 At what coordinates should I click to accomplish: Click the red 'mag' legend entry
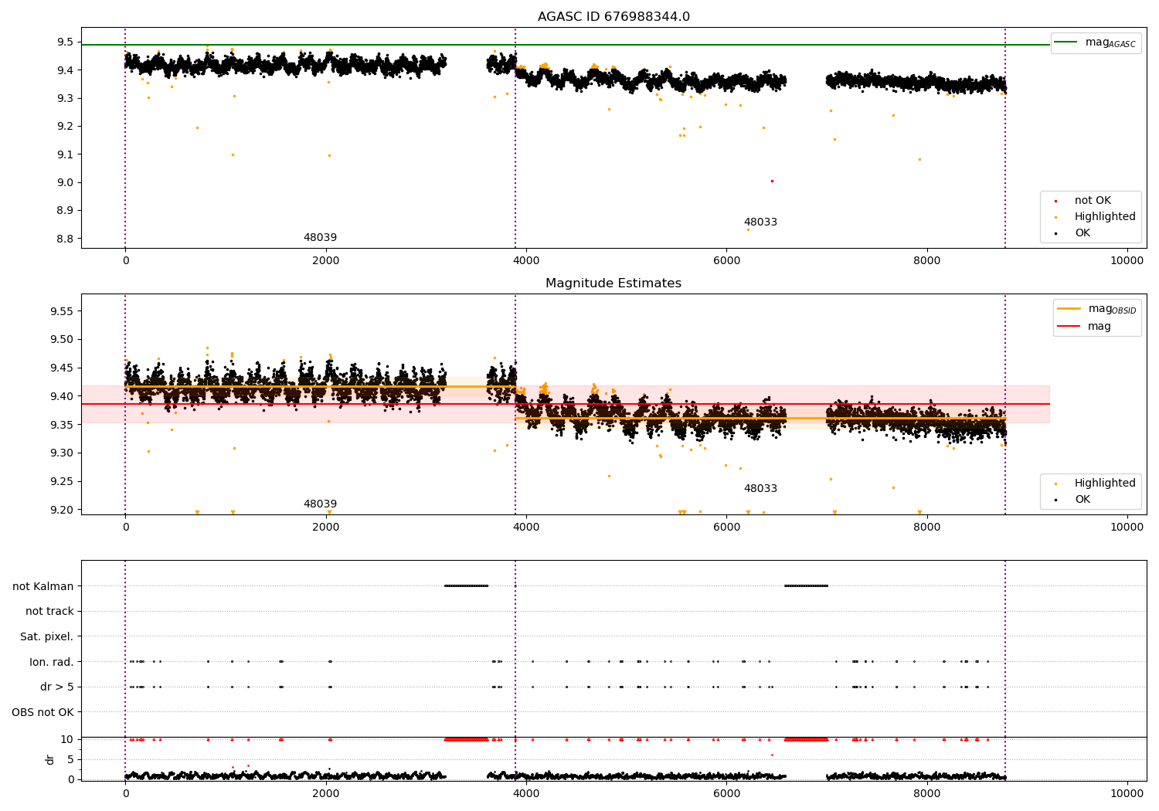(1100, 327)
